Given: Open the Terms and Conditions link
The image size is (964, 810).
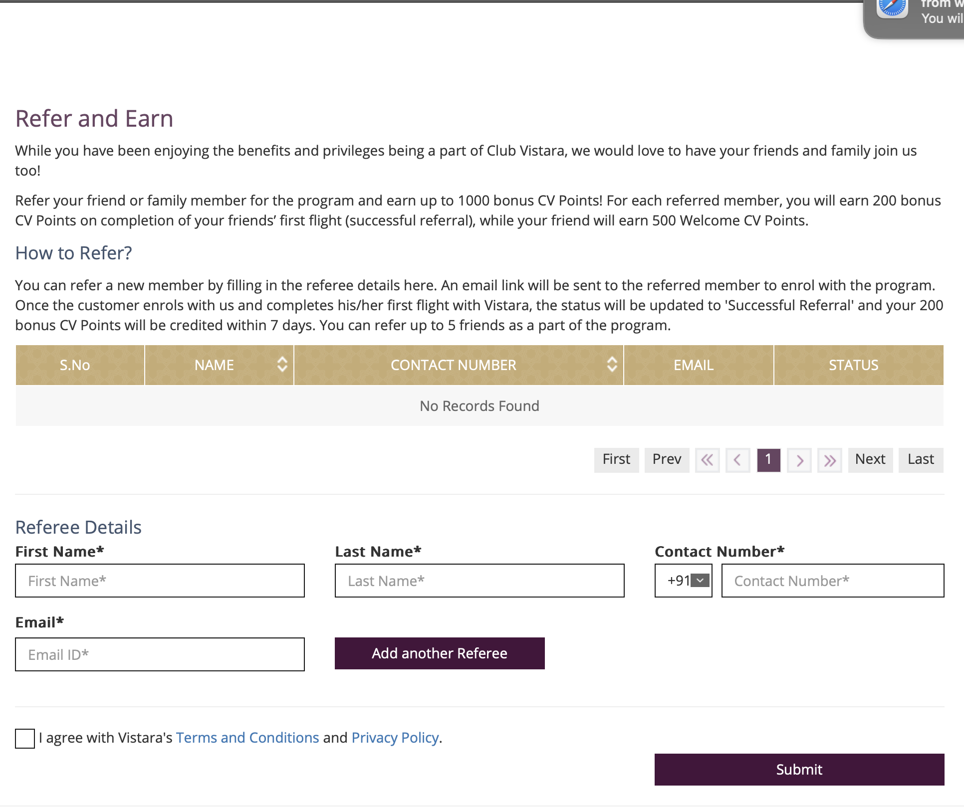Looking at the screenshot, I should 247,738.
